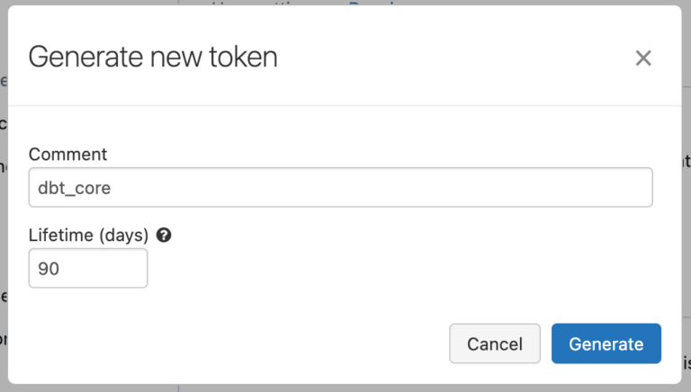
Task: Select the Lifetime (days) input showing 90
Action: pyautogui.click(x=88, y=268)
